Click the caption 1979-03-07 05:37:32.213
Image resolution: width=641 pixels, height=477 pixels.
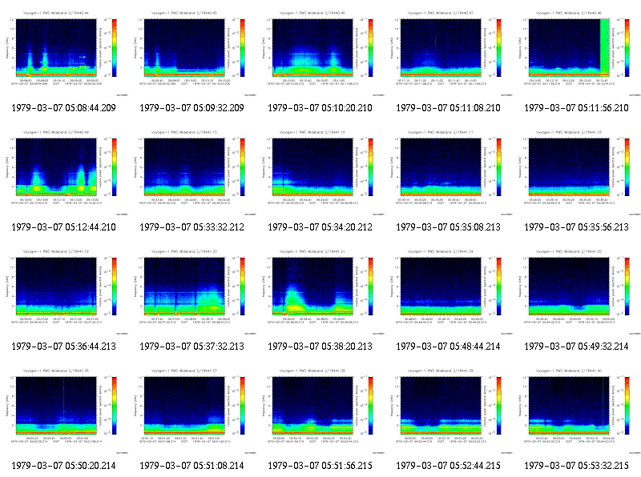coord(191,347)
